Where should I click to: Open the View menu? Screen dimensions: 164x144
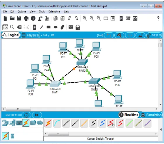pos(32,11)
